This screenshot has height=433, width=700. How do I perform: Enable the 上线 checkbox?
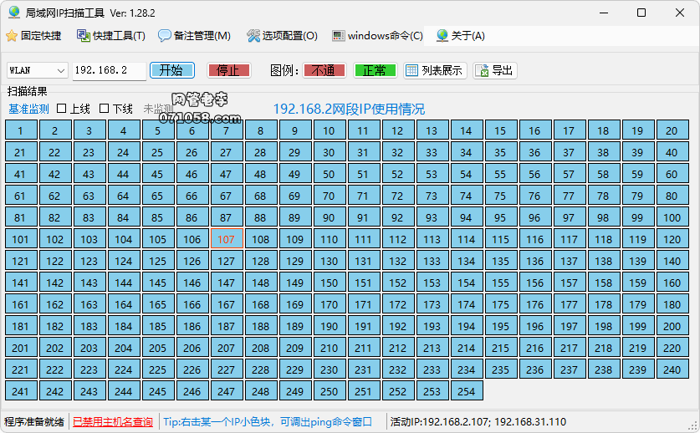pyautogui.click(x=62, y=109)
